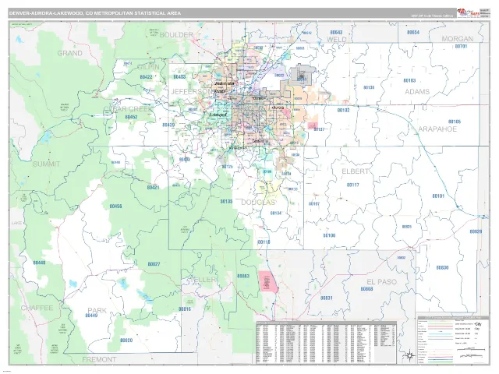
Task: Click the Aurora city label
Action: point(278,108)
